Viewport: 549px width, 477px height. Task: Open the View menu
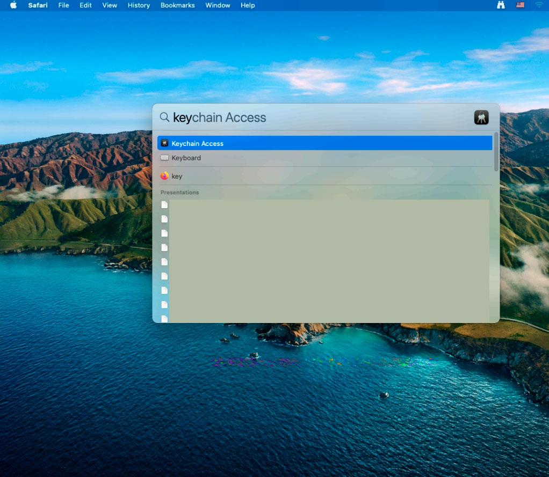coord(110,5)
